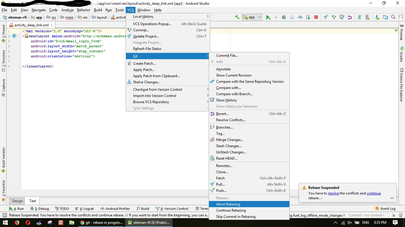The image size is (405, 227).
Task: Select Abort Rebasing from the Git menu
Action: click(x=228, y=204)
